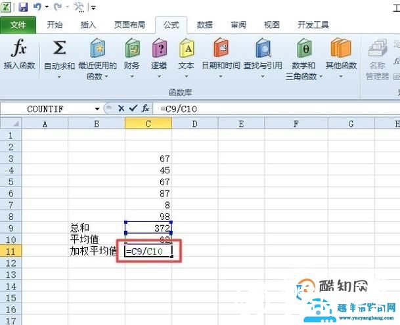Viewport: 400px width, 325px height.
Task: Click the Redo arrow icon
Action: point(58,7)
